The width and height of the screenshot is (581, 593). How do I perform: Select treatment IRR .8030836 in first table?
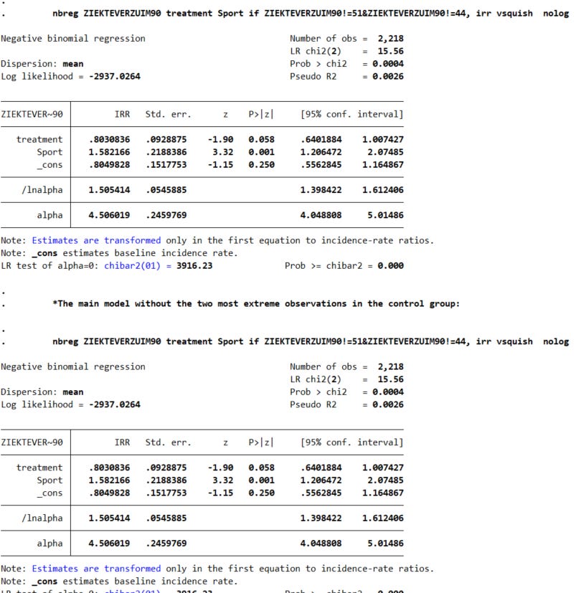[110, 140]
